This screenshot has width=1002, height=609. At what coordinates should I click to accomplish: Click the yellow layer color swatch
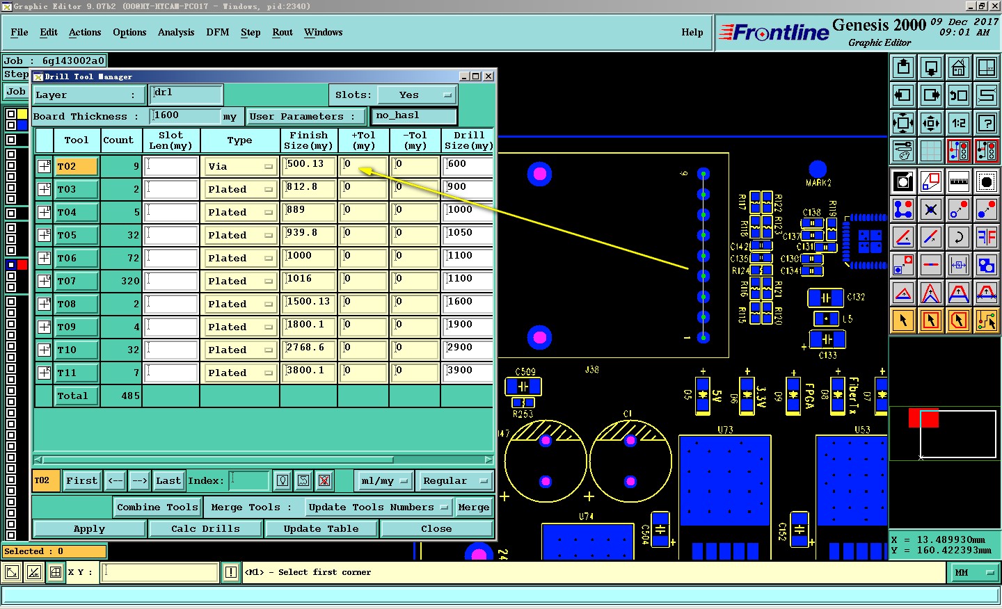click(22, 114)
